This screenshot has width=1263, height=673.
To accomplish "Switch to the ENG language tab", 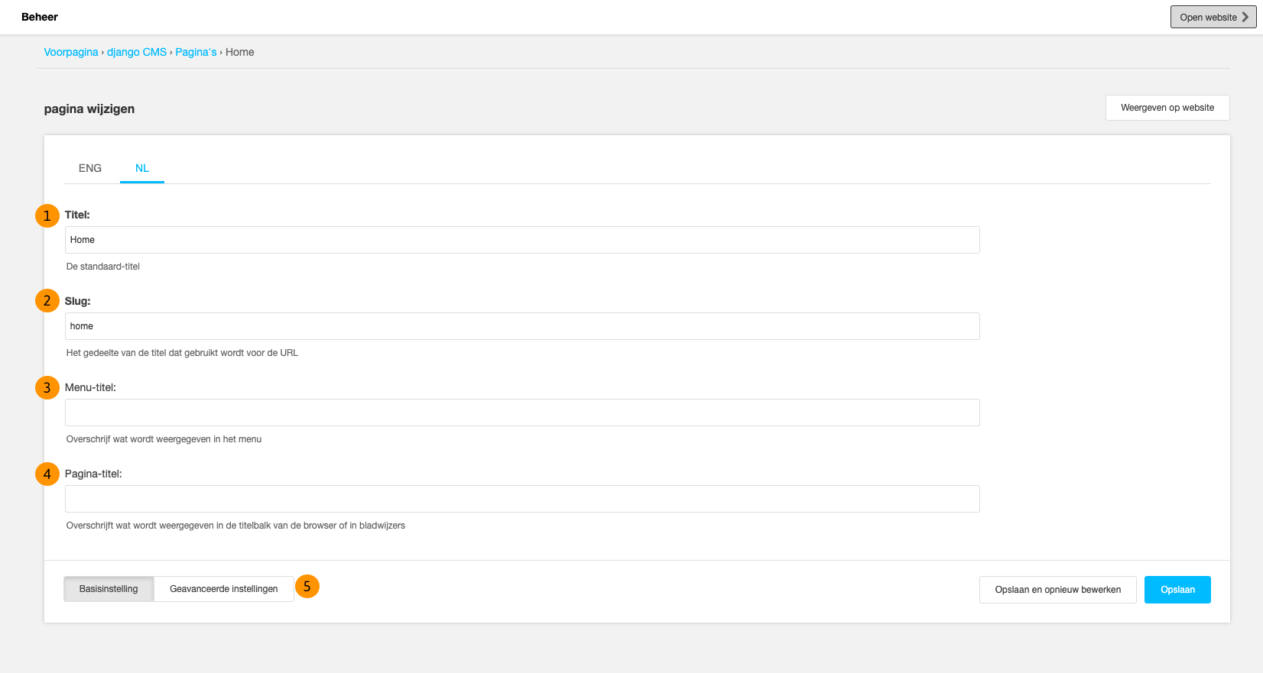I will (x=90, y=168).
